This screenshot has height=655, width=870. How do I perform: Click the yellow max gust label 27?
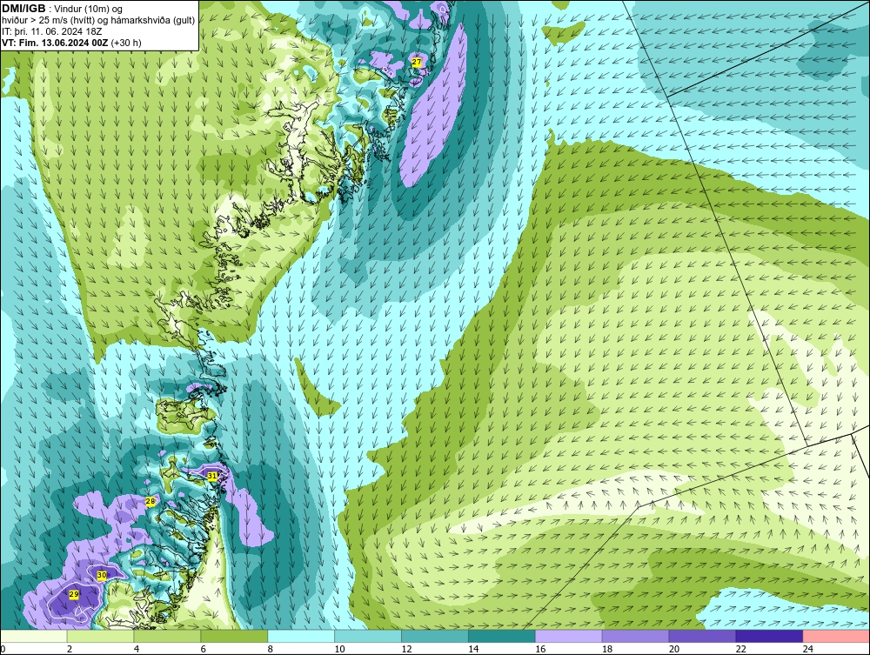417,63
